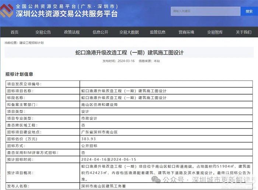This screenshot has height=190, width=258.
Task: Switch to the 监管信息 page
Action: coord(157,32)
